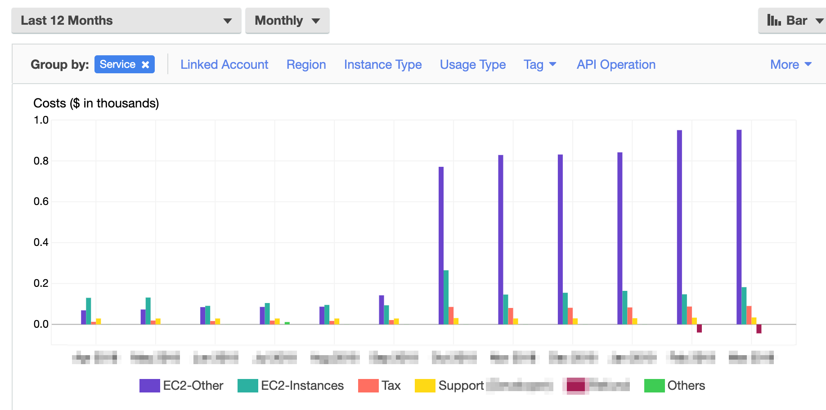Image resolution: width=826 pixels, height=410 pixels.
Task: Click the small green Others bar
Action: point(287,323)
